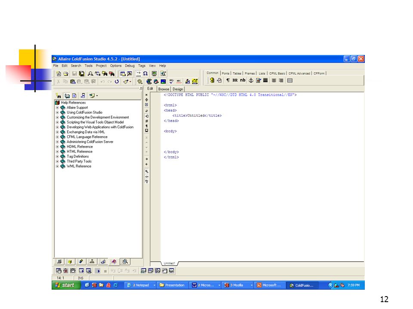The width and height of the screenshot is (413, 309).
Task: Switch to the Browse tab
Action: coord(163,89)
